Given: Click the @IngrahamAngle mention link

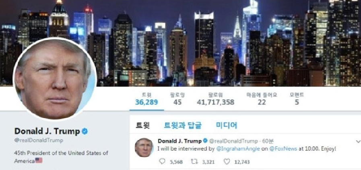Looking at the screenshot, I should coord(238,149).
